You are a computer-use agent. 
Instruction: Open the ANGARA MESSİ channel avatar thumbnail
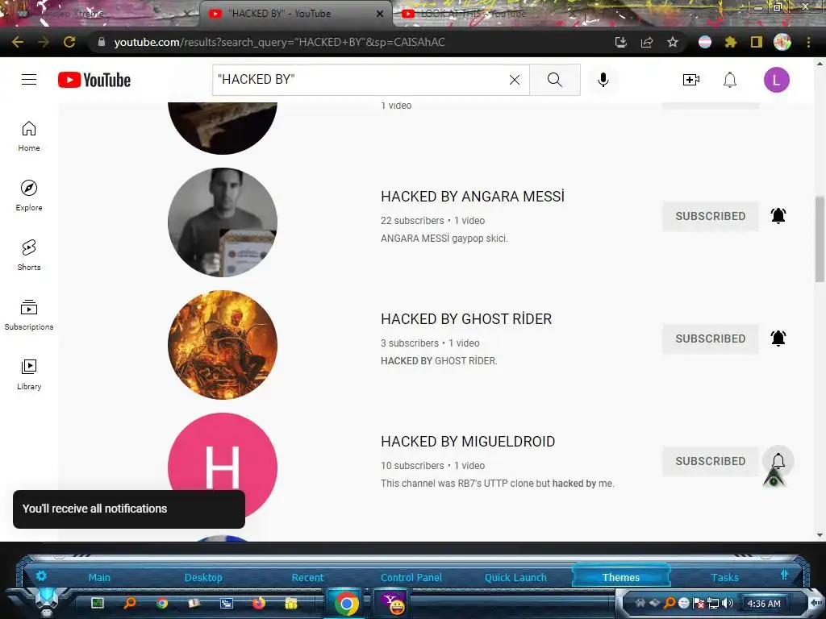[223, 222]
